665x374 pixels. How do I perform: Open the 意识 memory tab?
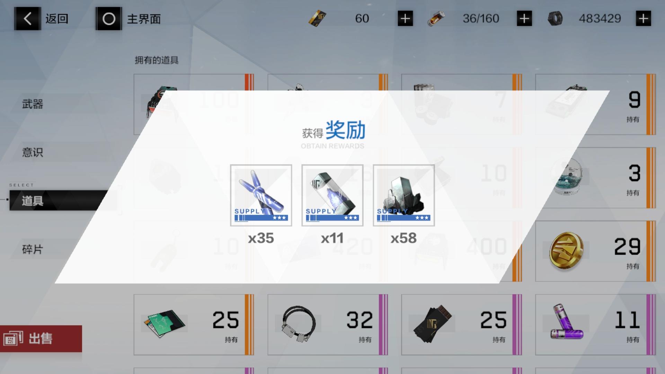coord(33,152)
